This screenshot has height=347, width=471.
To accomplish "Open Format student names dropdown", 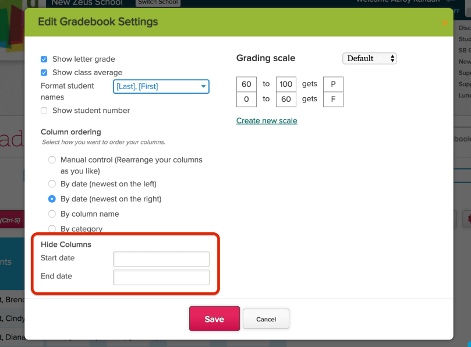I will [161, 87].
